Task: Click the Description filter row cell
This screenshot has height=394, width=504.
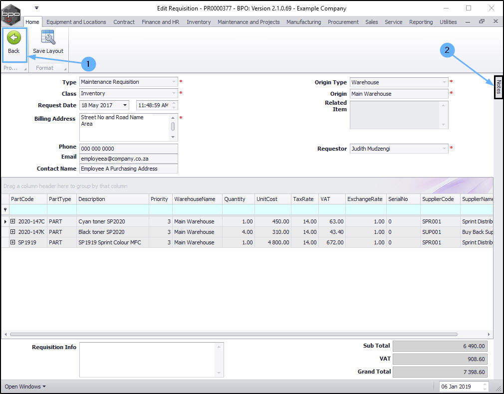Action: point(113,209)
